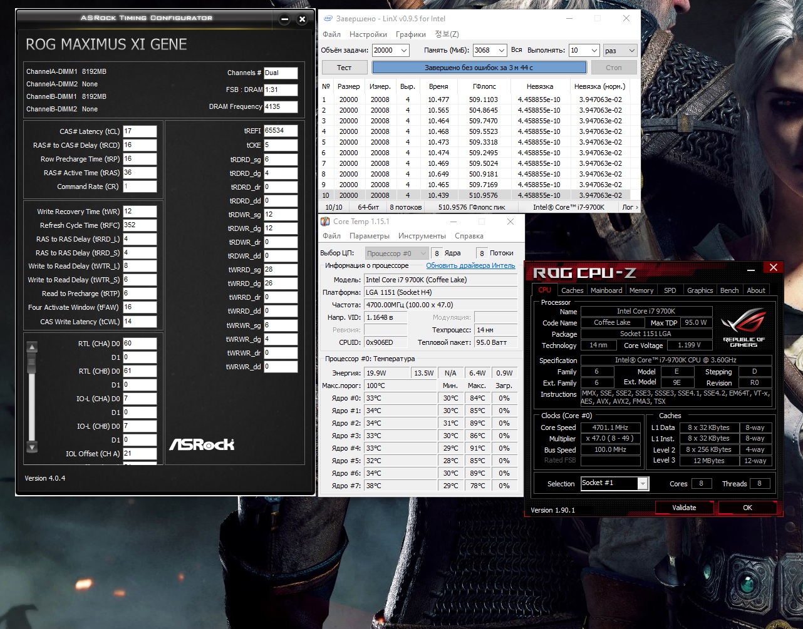The image size is (803, 629).
Task: Click RAS# Active Time (tRAS) field
Action: coord(140,173)
